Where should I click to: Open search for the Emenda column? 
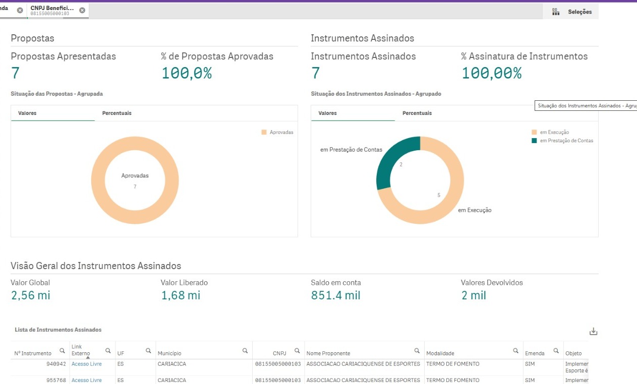[x=556, y=351]
